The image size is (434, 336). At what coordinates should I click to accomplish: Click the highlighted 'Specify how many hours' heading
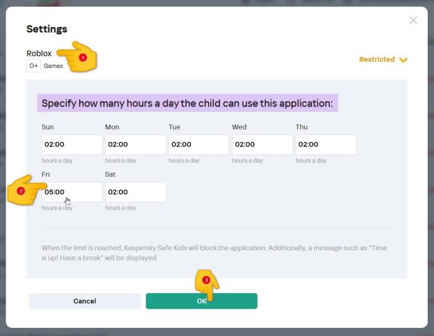[x=187, y=104]
